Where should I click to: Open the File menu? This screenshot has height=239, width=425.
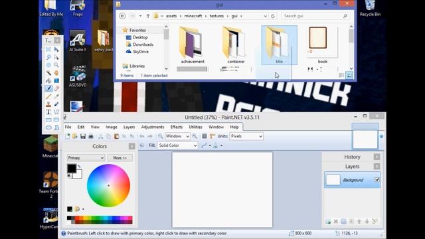pos(68,127)
